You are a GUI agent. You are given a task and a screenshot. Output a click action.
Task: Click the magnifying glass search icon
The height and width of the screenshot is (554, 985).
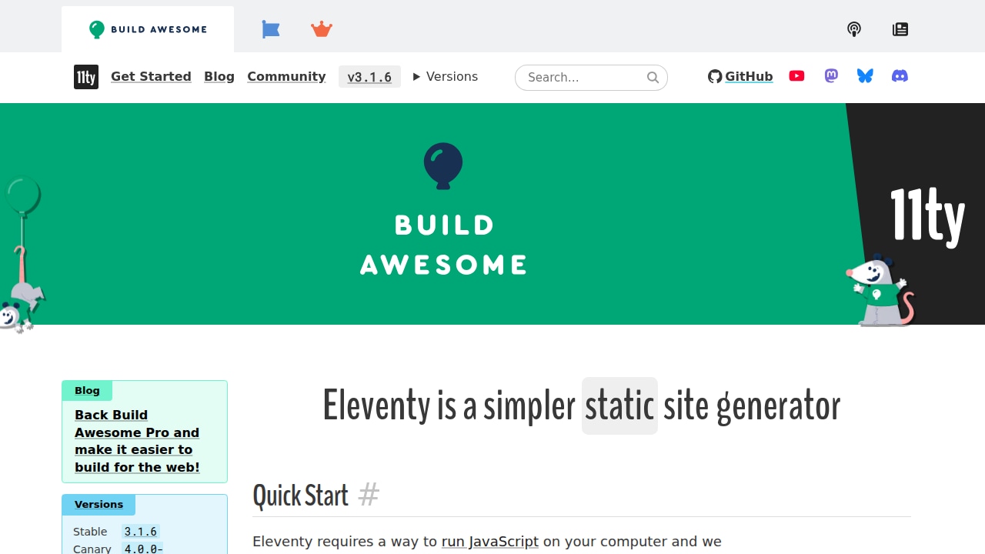[x=653, y=77]
